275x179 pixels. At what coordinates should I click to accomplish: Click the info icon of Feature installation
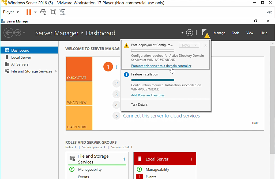coord(126,75)
